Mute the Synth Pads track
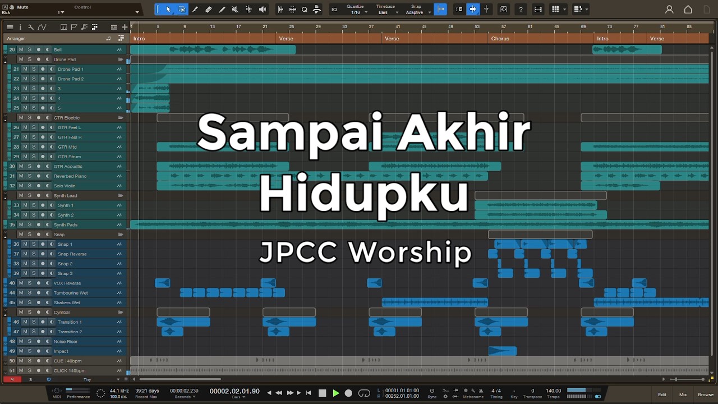This screenshot has width=718, height=404. pos(21,224)
